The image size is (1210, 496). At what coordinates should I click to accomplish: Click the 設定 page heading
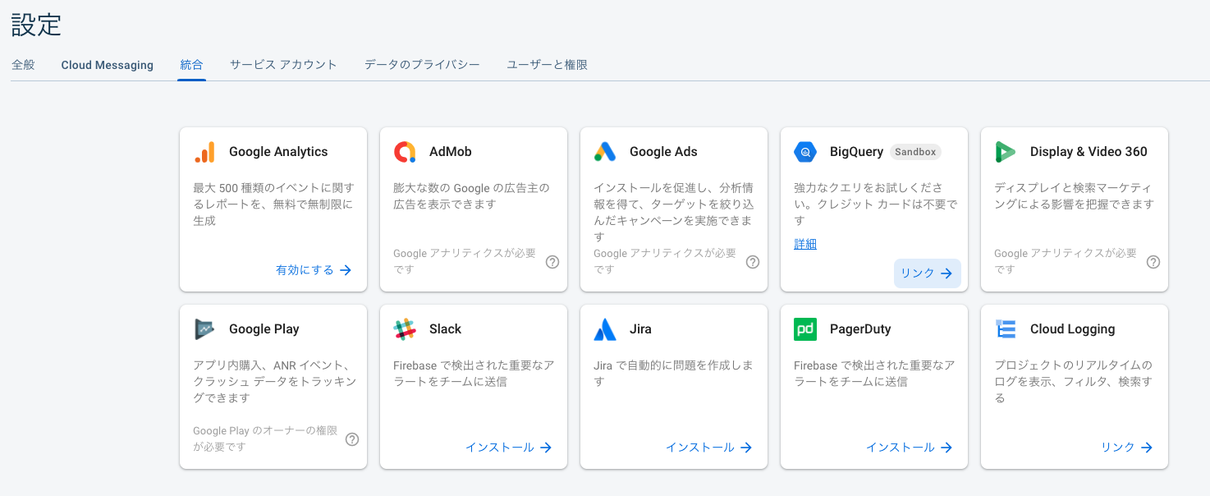pos(36,25)
